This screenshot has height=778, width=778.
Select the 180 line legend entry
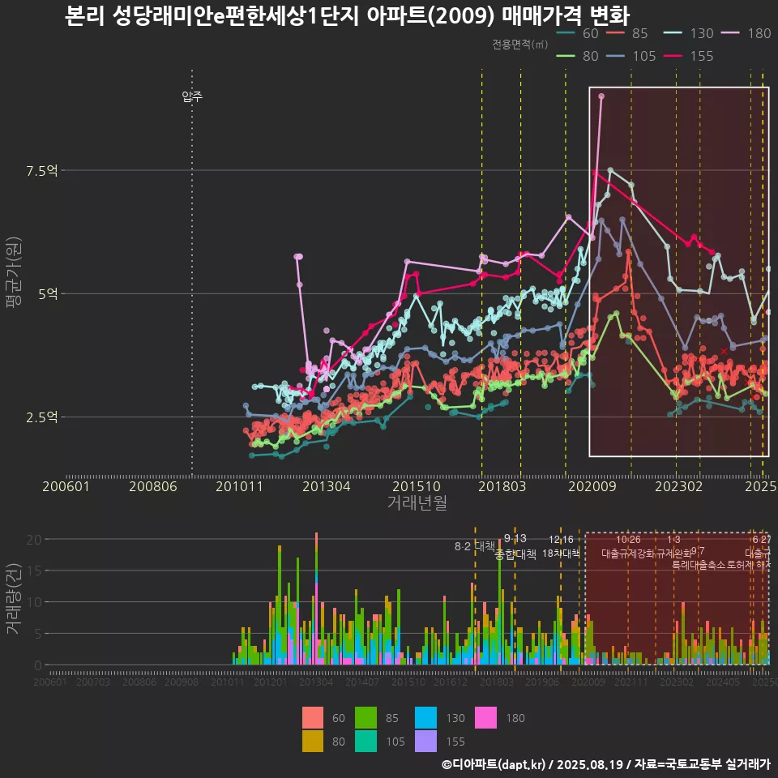tap(746, 33)
